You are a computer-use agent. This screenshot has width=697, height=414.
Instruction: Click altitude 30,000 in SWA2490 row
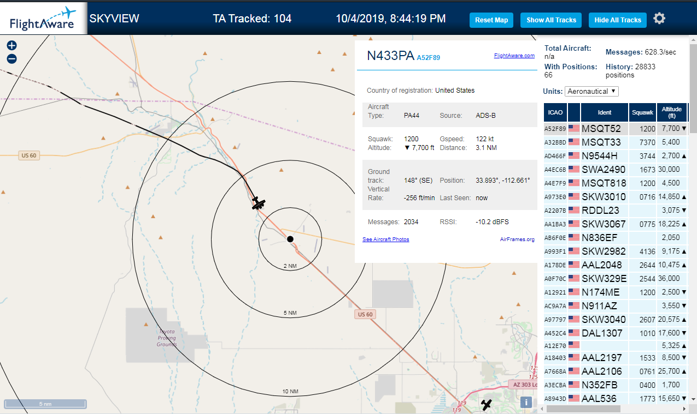pyautogui.click(x=670, y=170)
